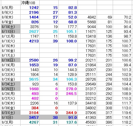
Task: Select the magenta value 1668 cell
Action: 30,89
